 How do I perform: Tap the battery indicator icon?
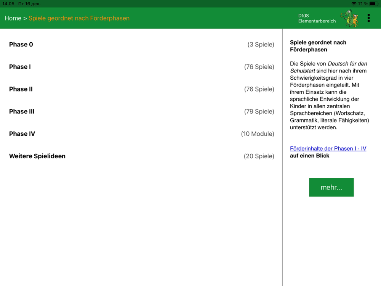point(374,4)
